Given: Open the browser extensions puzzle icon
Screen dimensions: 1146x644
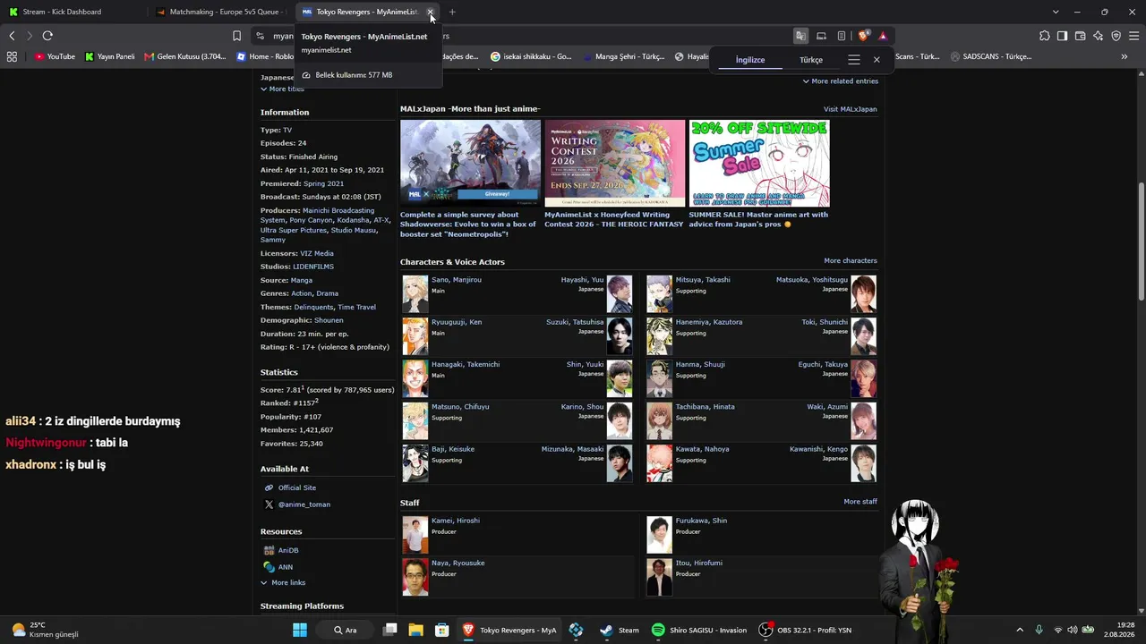Looking at the screenshot, I should 1045,36.
